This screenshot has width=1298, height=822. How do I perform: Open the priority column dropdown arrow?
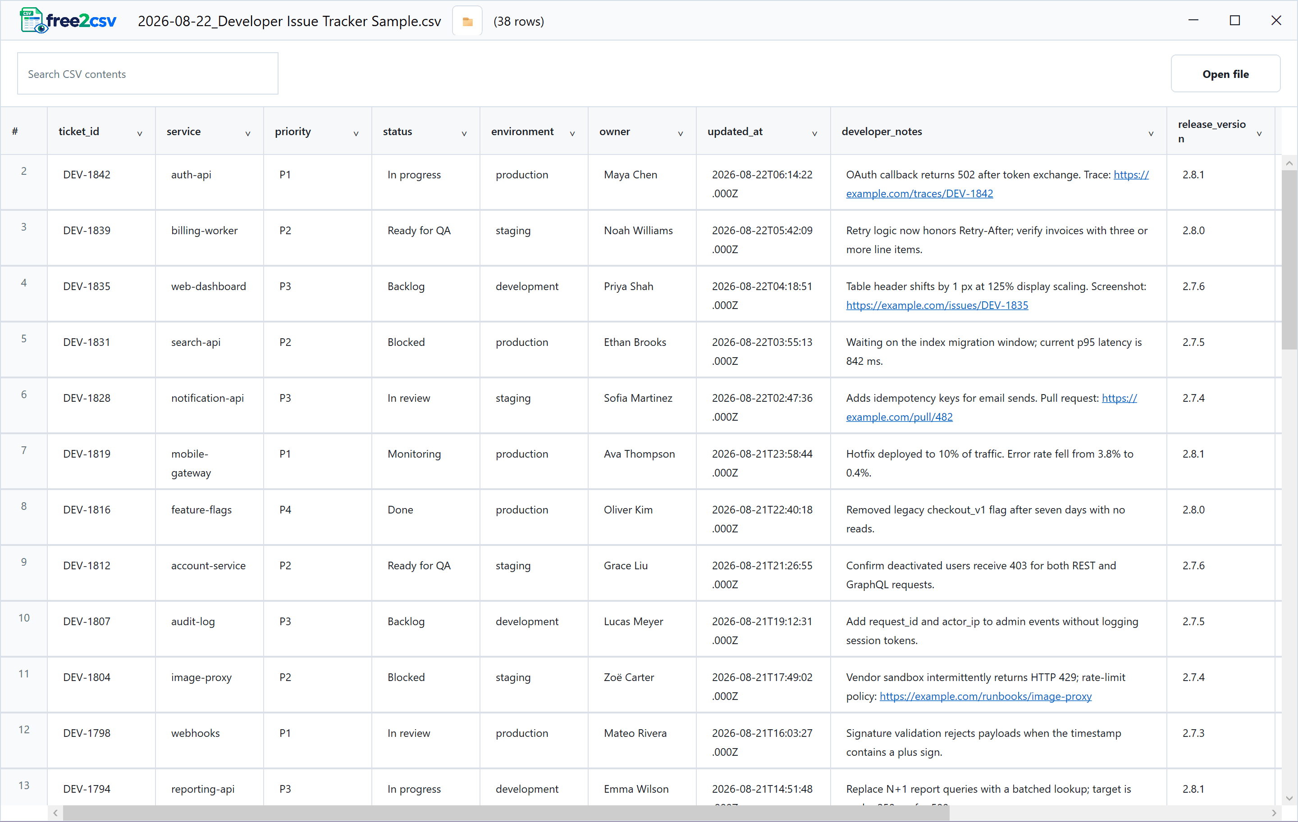(356, 134)
